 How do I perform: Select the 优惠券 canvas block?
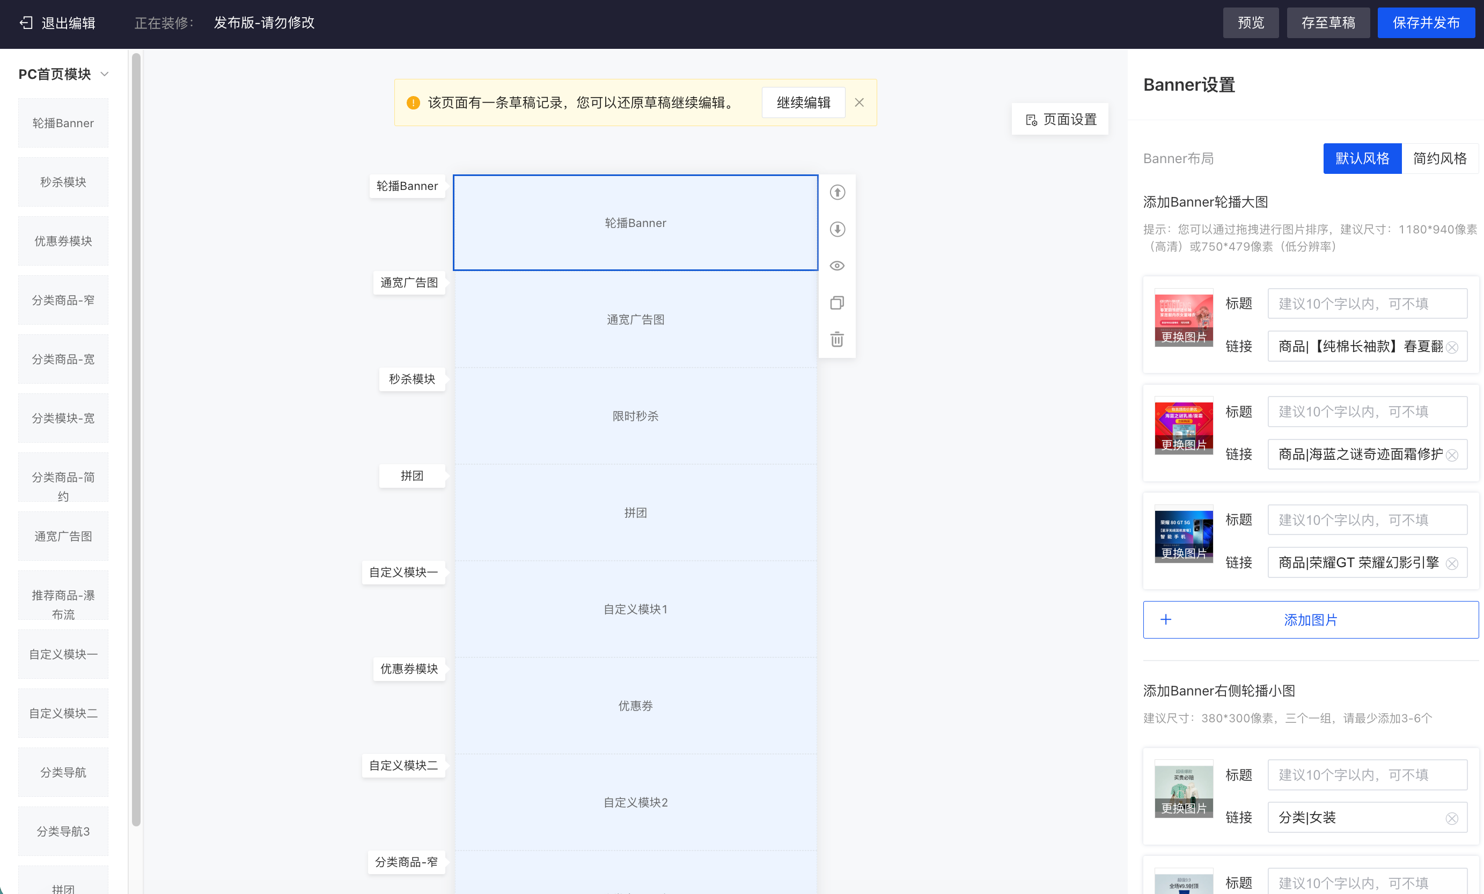coord(635,706)
